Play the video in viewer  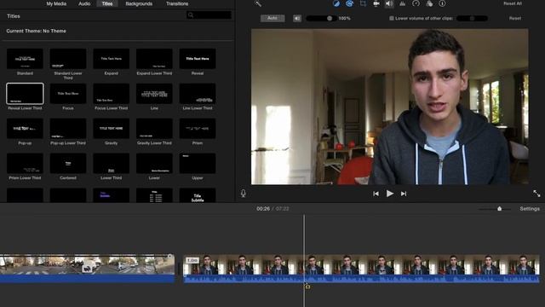[390, 194]
